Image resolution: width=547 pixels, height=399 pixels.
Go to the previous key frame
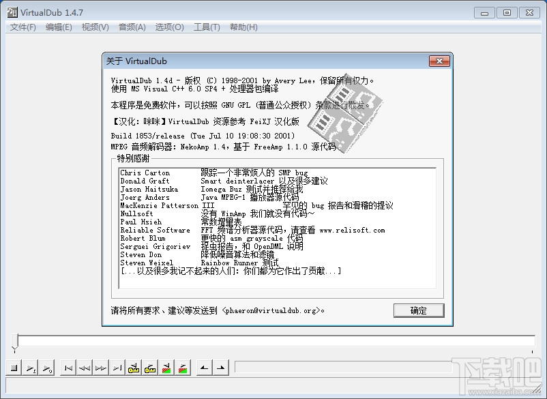pyautogui.click(x=134, y=368)
